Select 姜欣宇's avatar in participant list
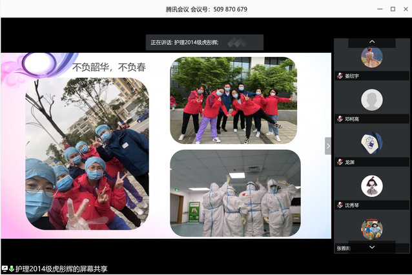The width and height of the screenshot is (412, 275). 371,57
